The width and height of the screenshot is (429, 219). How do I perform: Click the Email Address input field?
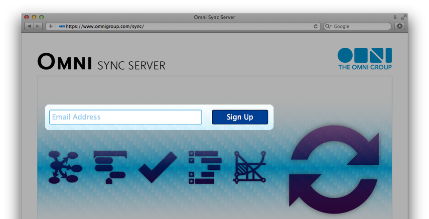(x=126, y=117)
